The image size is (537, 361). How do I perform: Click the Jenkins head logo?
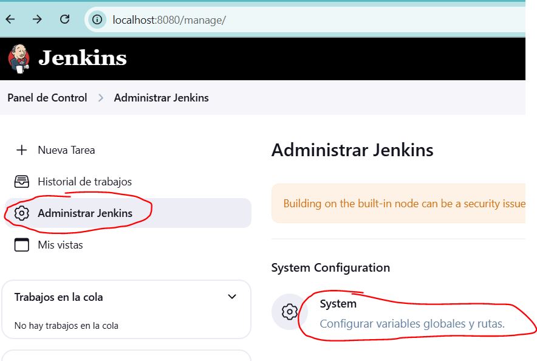(19, 58)
